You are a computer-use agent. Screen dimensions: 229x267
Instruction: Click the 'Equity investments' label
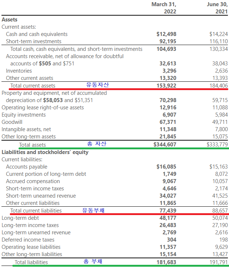coord(24,115)
